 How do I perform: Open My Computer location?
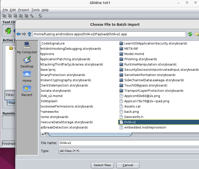(x=27, y=47)
